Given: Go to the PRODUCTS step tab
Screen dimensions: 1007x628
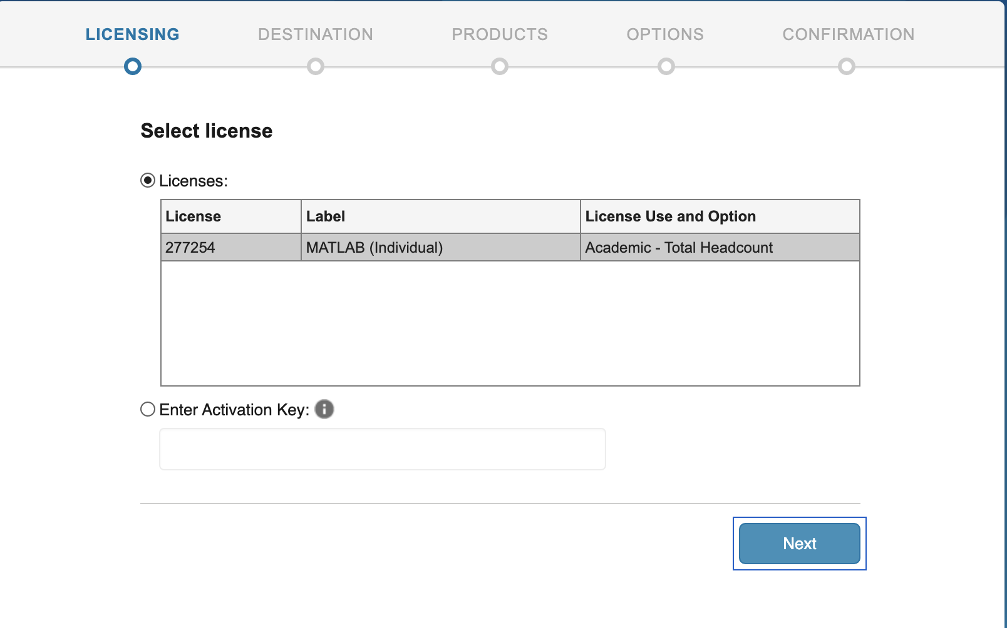Looking at the screenshot, I should pos(500,34).
